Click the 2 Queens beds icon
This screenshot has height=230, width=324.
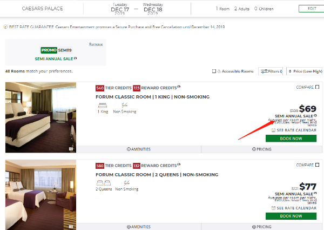click(104, 183)
